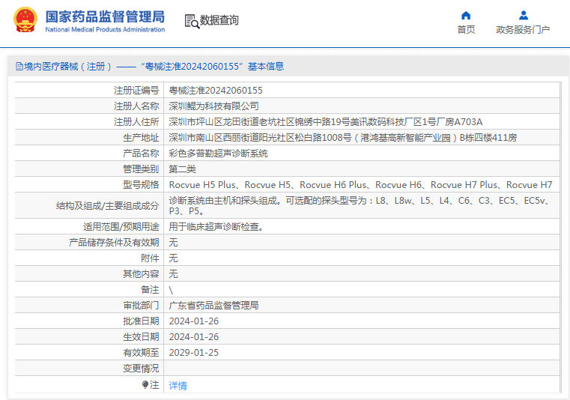Select registrant name 深圳鲲为科技有限公司
The image size is (570, 400).
(x=213, y=106)
